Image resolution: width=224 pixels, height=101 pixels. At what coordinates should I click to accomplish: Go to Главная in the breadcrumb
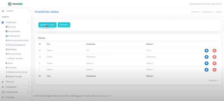[x=195, y=12]
